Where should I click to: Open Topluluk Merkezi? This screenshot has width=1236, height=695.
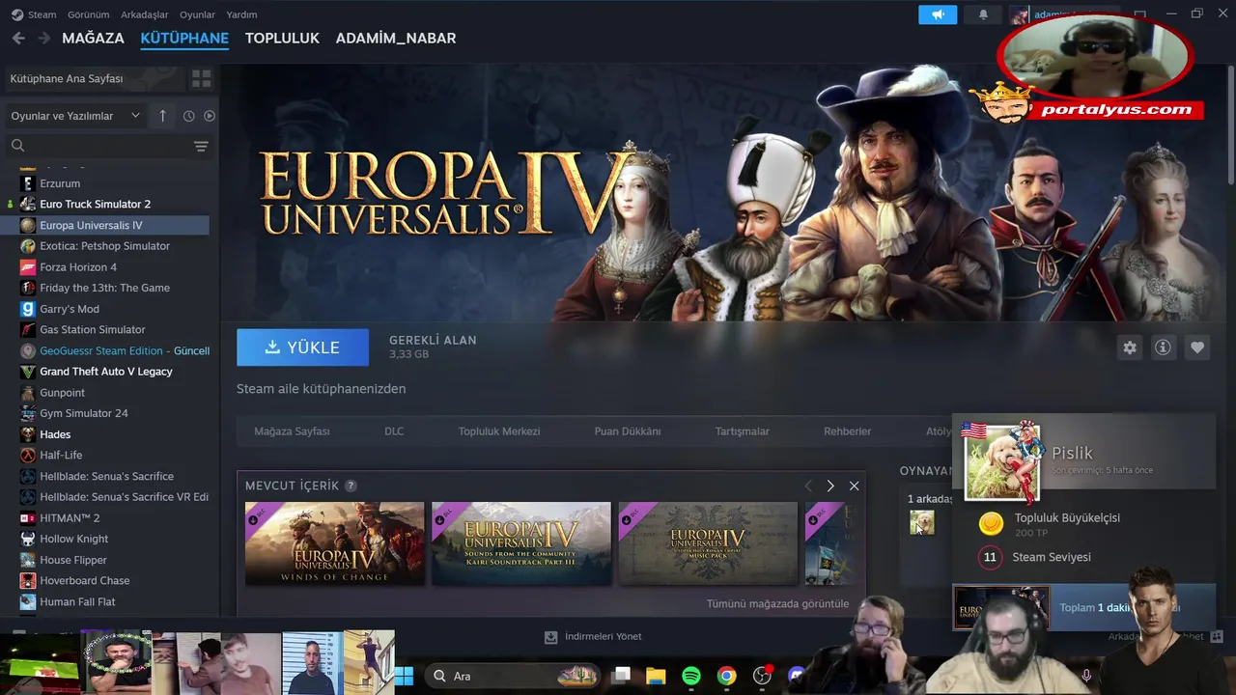pyautogui.click(x=499, y=431)
